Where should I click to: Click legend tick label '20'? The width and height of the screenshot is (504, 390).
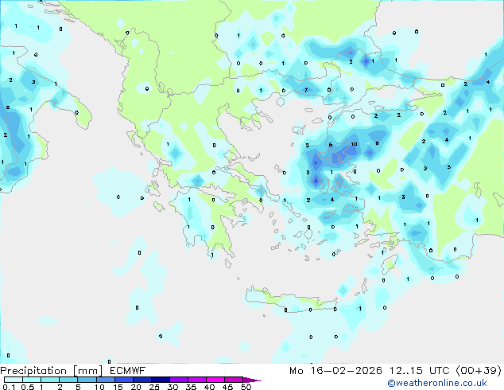(136, 387)
